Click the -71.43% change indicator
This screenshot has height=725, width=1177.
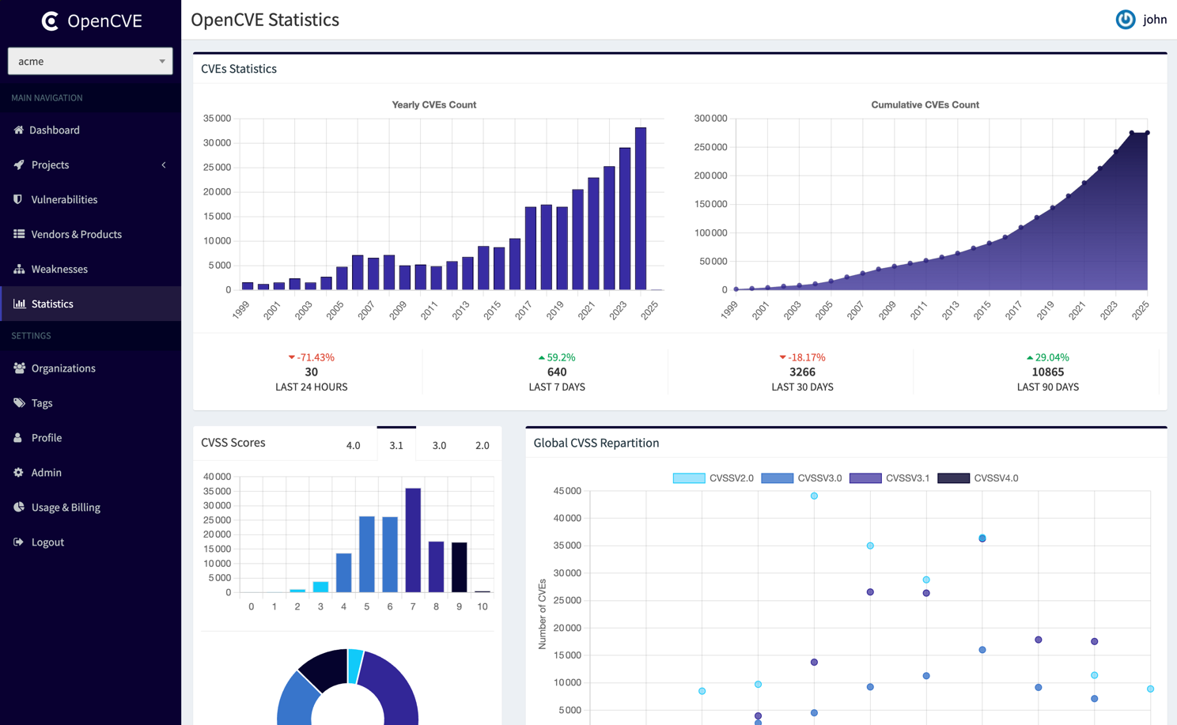tap(312, 357)
